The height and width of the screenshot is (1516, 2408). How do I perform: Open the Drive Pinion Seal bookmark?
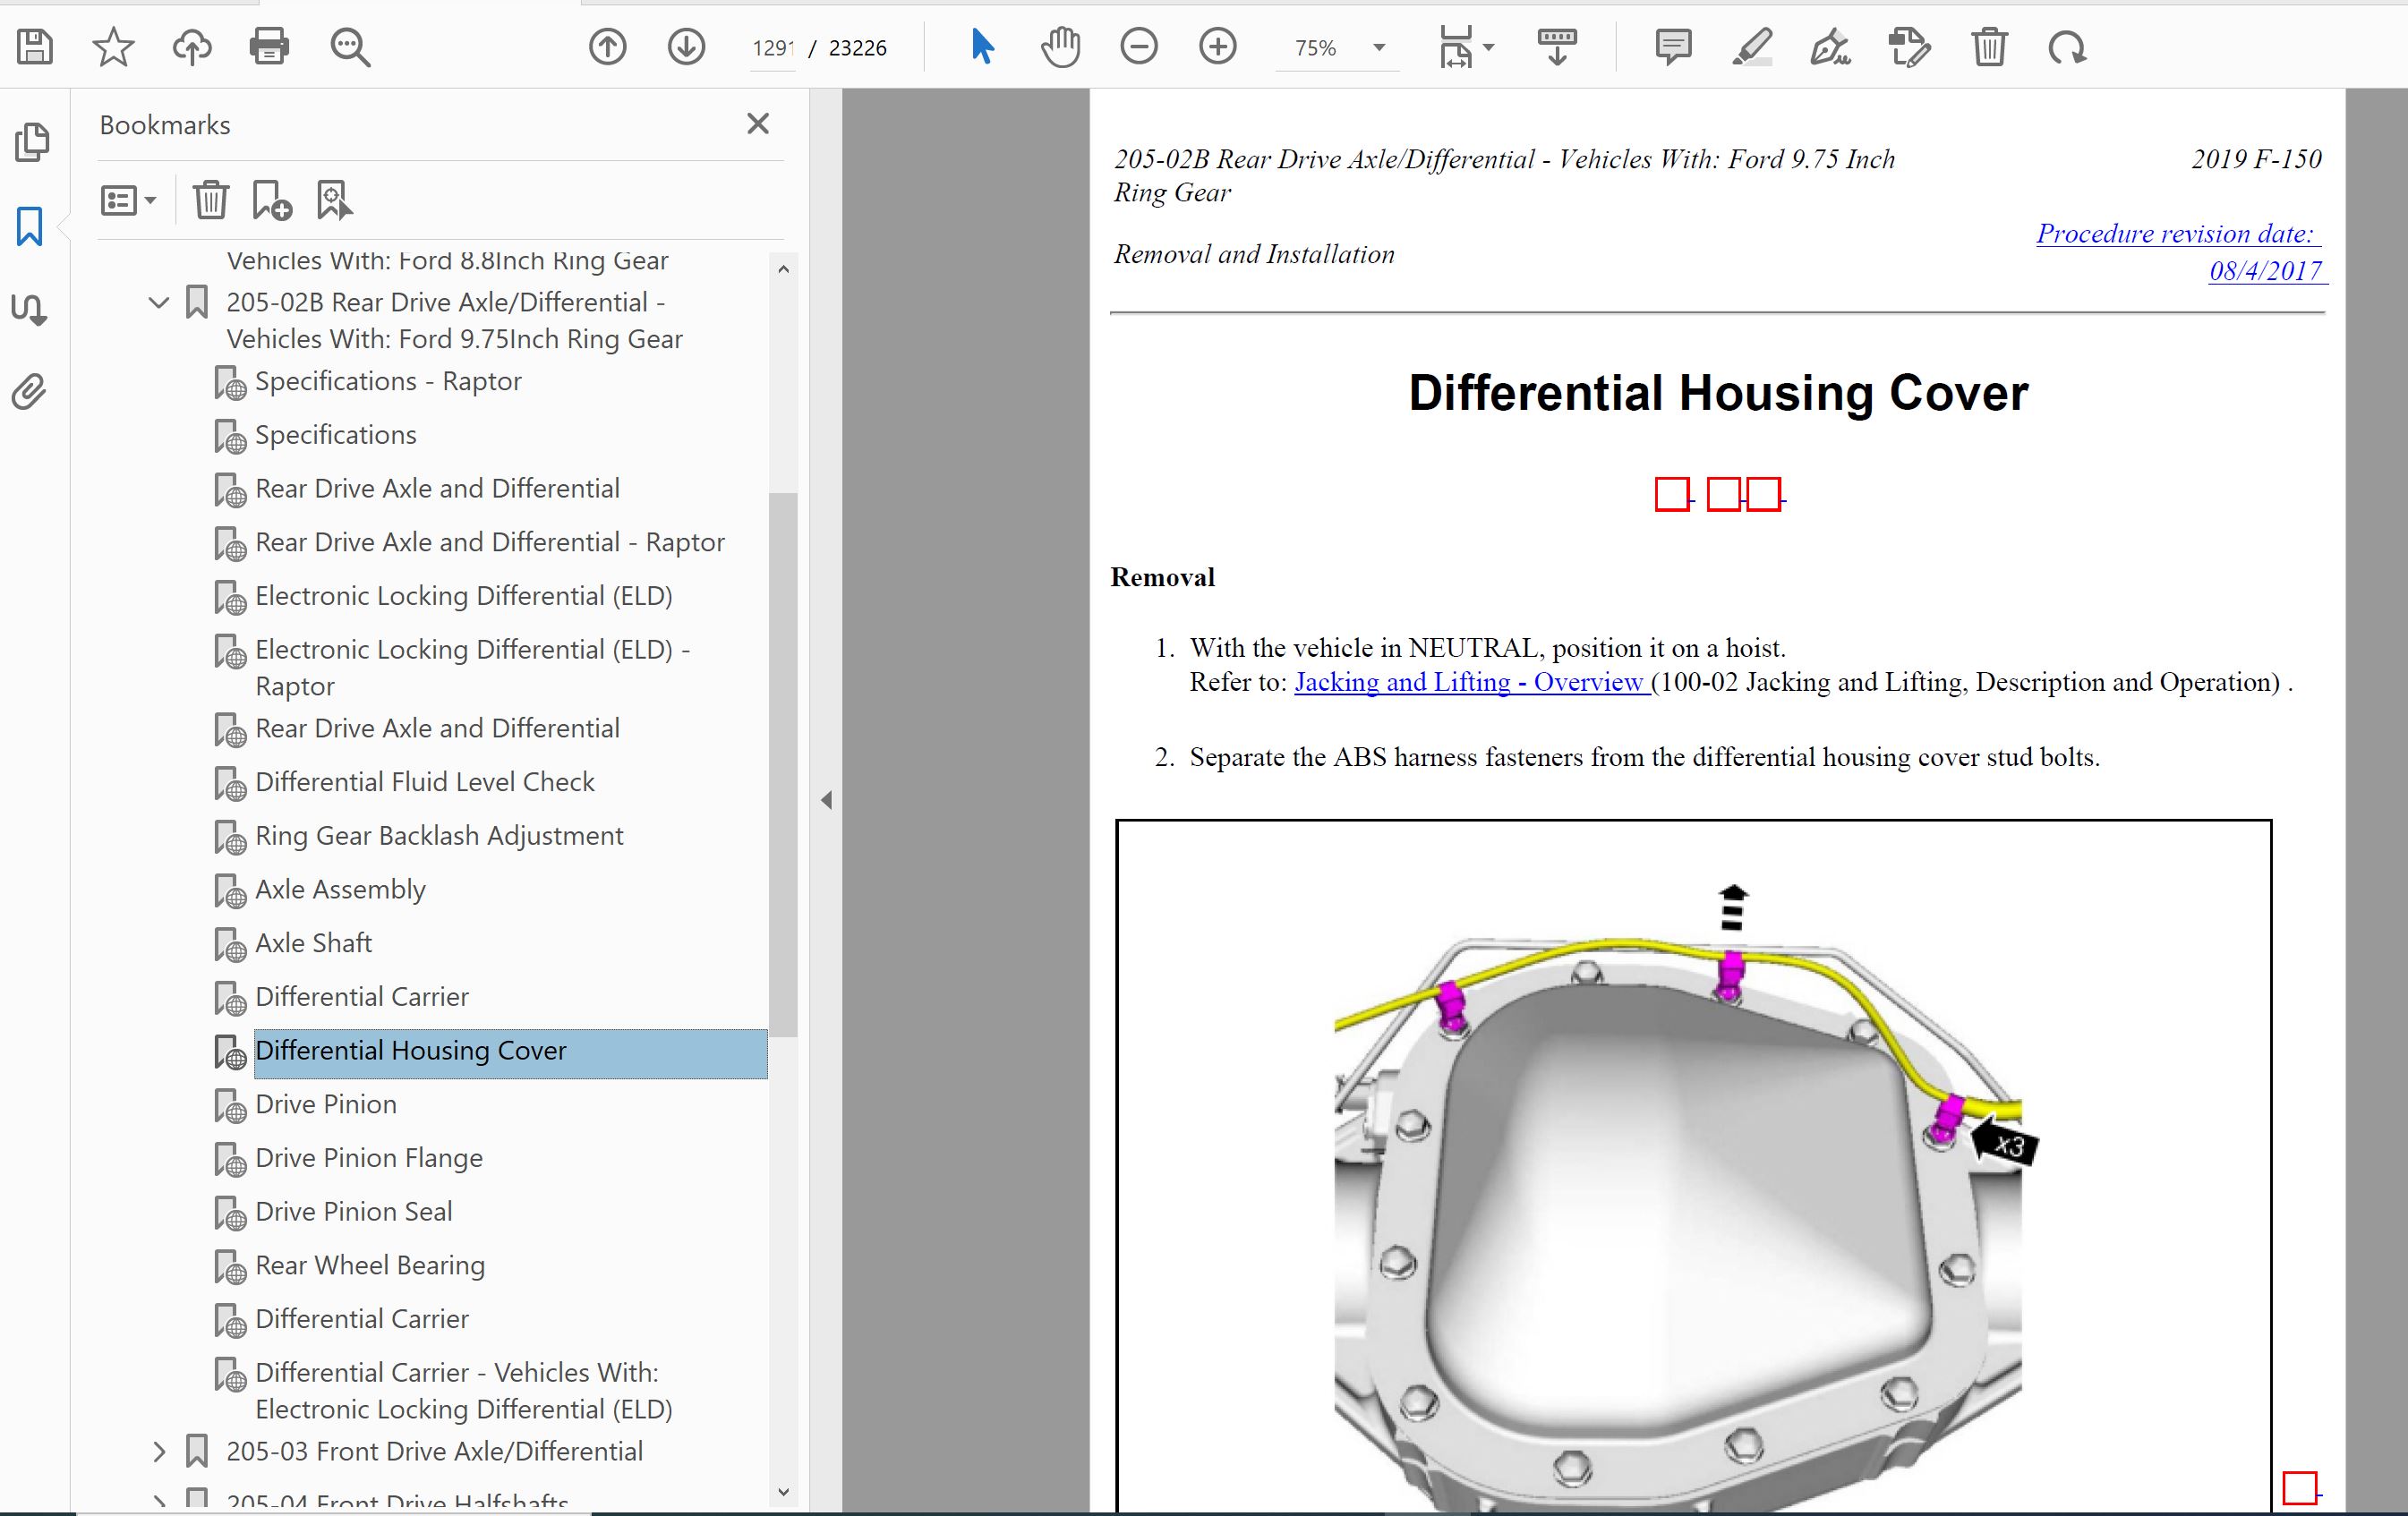coord(353,1211)
